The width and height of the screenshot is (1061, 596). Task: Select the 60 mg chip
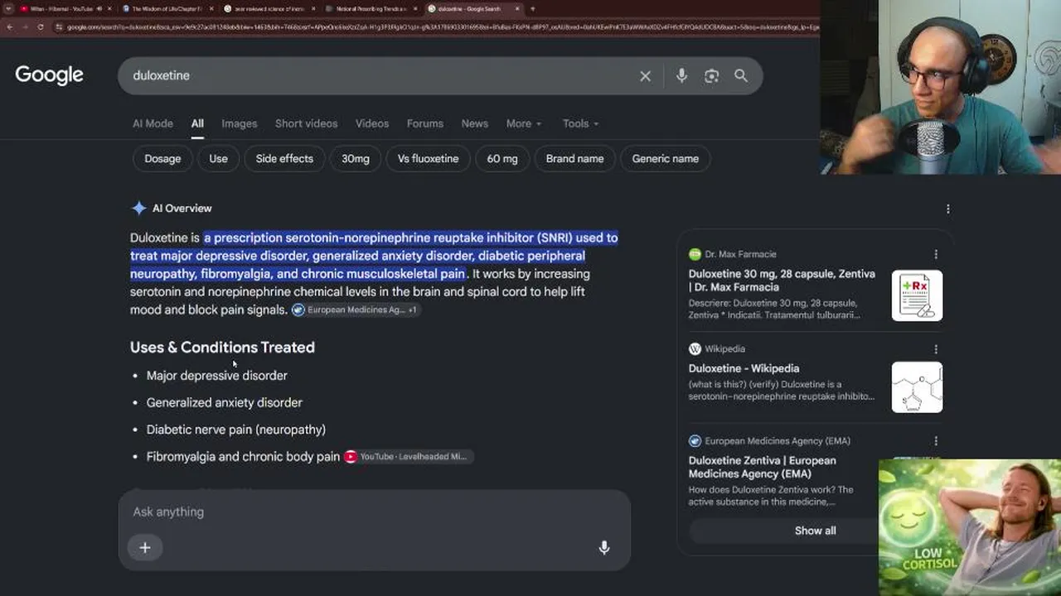click(x=502, y=159)
